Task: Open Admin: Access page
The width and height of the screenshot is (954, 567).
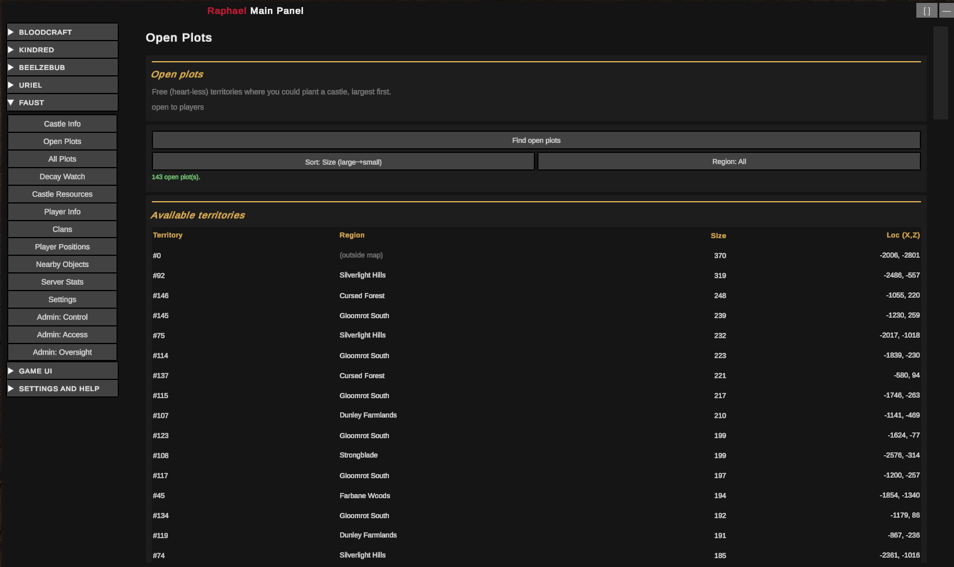Action: [62, 335]
